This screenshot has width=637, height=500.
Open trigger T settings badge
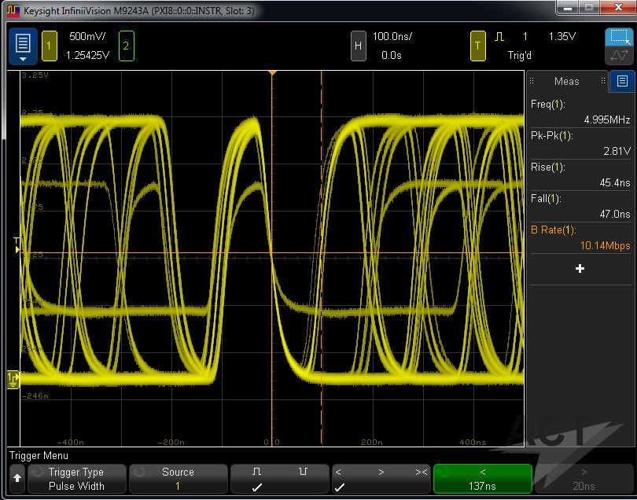477,46
